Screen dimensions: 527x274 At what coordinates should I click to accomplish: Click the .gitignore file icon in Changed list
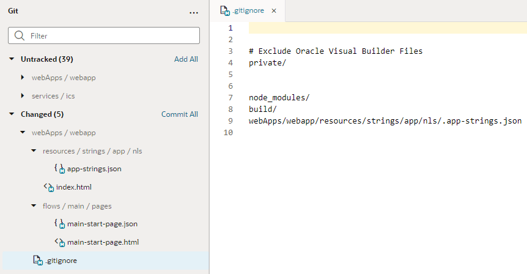click(37, 261)
